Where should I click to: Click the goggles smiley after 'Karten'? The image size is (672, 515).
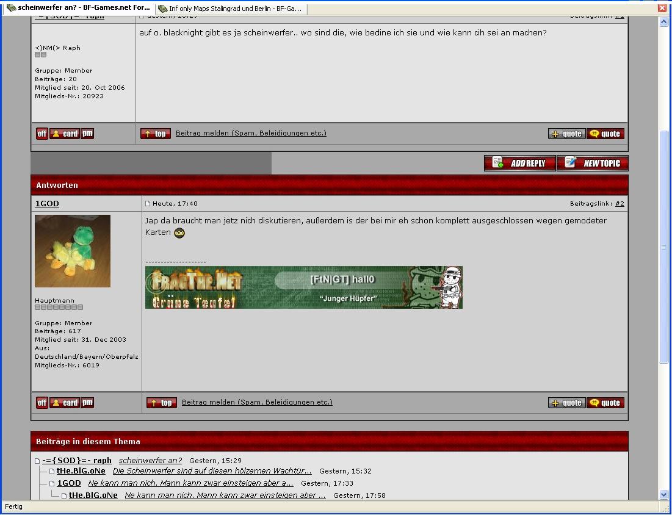point(179,233)
